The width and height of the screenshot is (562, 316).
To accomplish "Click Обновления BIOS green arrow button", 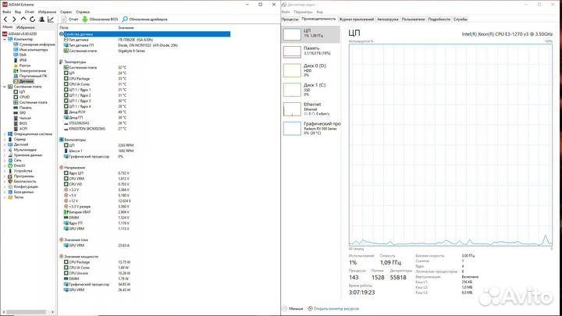I will coord(100,20).
